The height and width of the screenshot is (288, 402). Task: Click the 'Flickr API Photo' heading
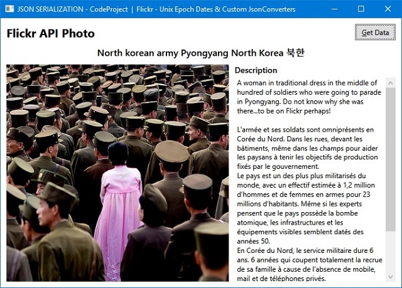point(50,33)
